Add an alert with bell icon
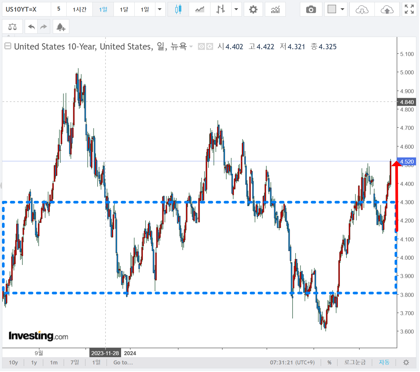 pos(61,27)
